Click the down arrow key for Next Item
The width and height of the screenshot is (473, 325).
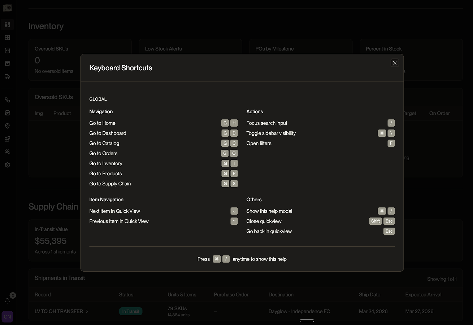click(x=234, y=211)
